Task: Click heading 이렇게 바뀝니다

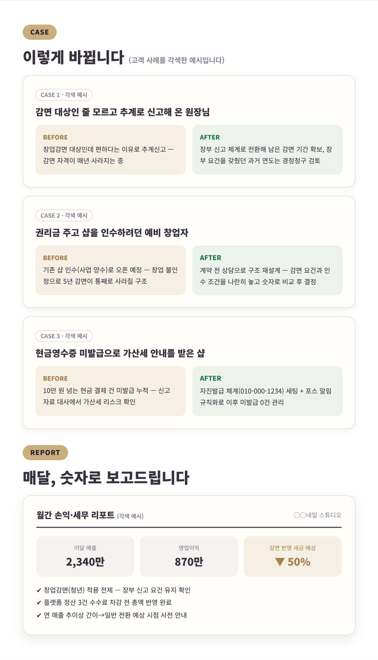Action: [73, 57]
